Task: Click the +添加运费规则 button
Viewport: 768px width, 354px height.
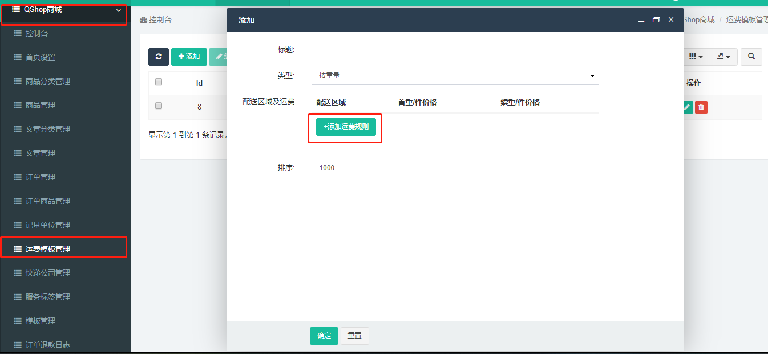Action: click(x=346, y=127)
